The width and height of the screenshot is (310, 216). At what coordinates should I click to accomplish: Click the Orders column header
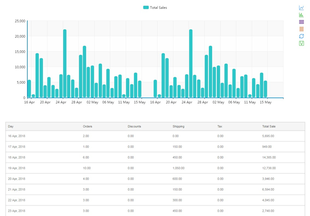87,126
